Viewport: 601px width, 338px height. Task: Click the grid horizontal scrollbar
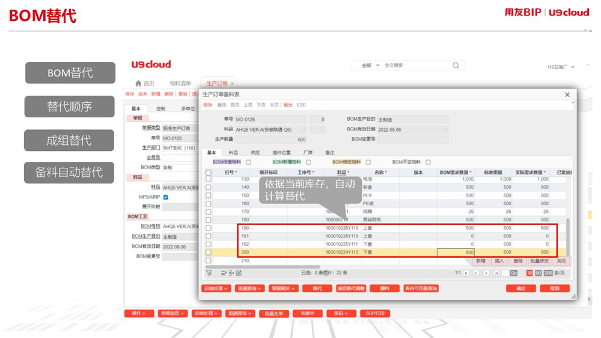coord(263,266)
